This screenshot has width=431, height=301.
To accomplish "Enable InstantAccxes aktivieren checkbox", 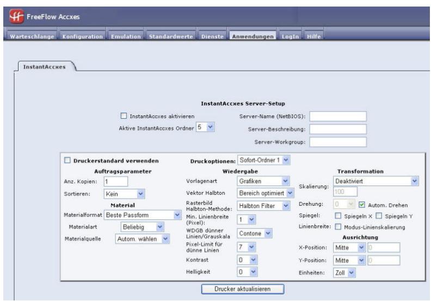I will point(124,116).
